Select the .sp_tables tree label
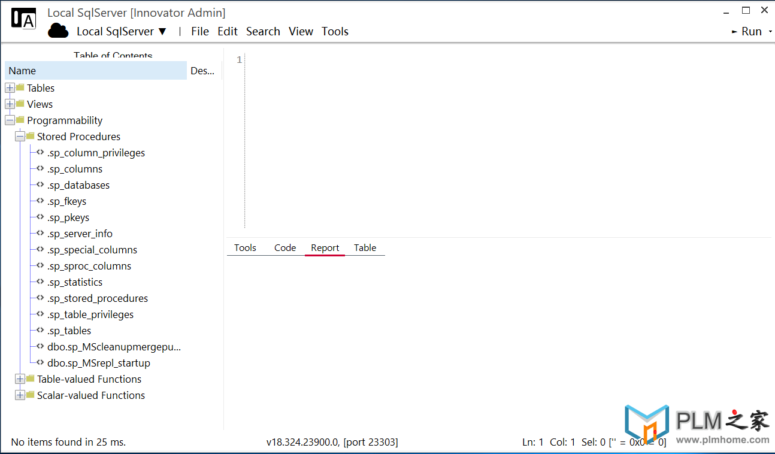 (69, 331)
